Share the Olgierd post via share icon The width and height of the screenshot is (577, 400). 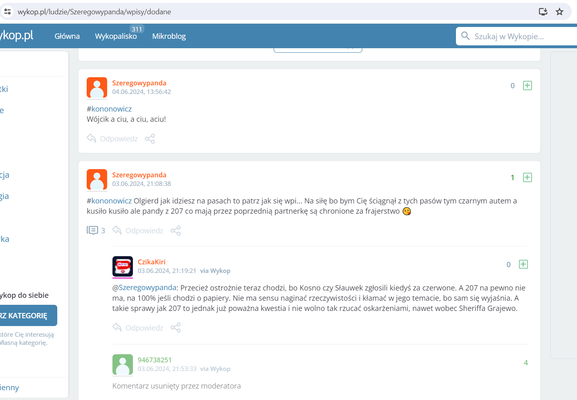pos(176,230)
